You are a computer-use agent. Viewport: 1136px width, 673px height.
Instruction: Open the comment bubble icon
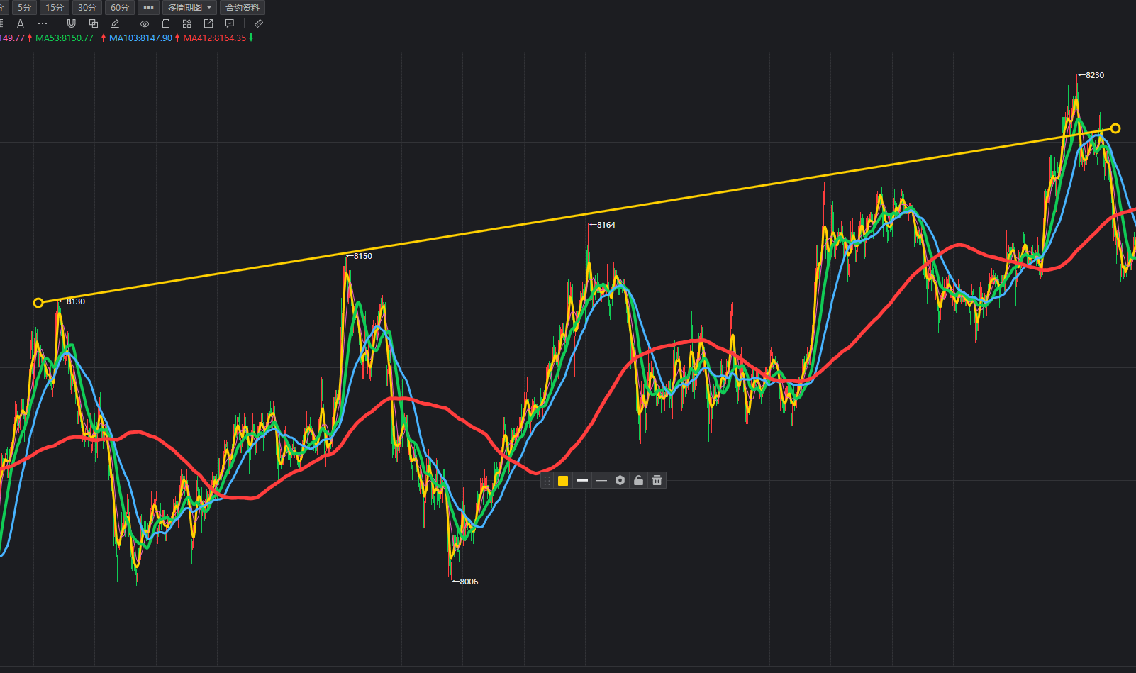point(230,23)
